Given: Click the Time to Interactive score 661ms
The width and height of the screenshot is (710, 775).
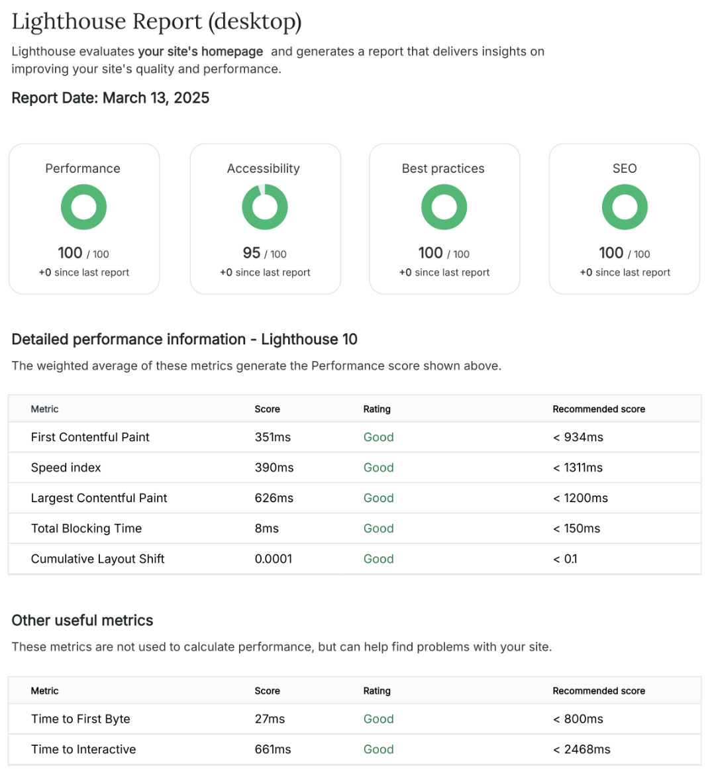Looking at the screenshot, I should (272, 749).
